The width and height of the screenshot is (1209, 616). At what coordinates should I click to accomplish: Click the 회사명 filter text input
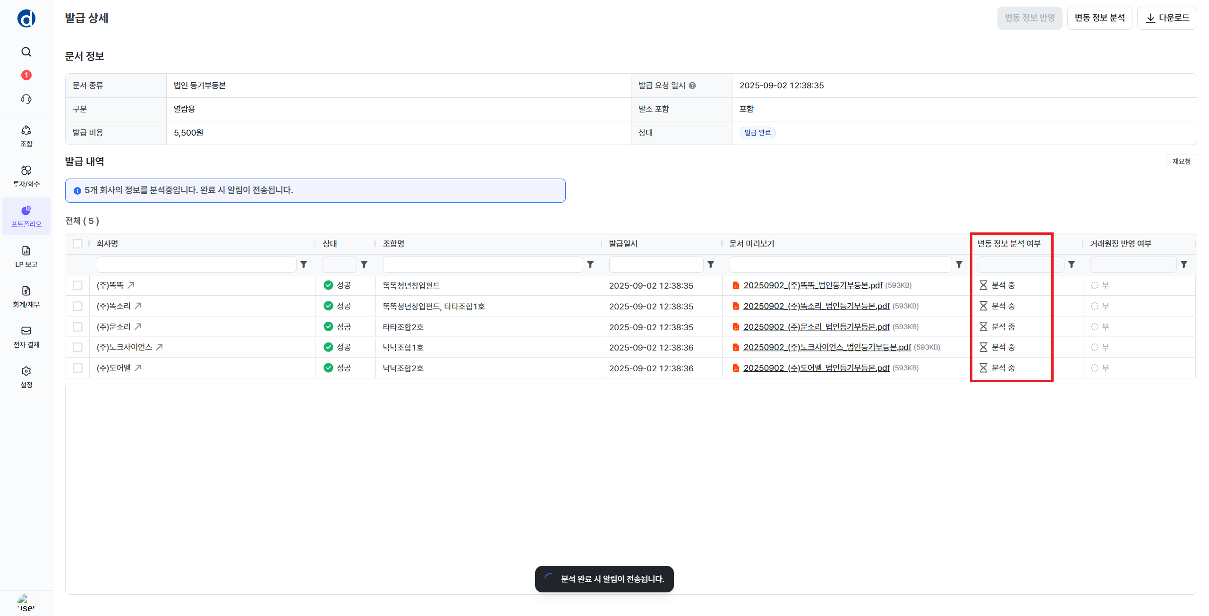[x=196, y=265]
